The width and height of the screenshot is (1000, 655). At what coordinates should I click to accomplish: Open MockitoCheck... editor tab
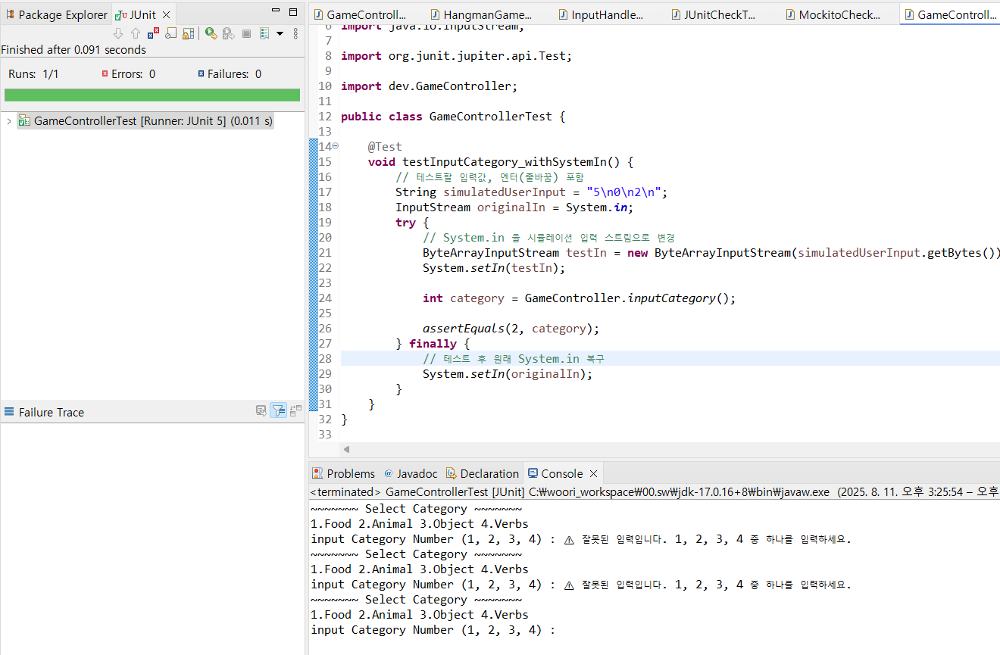(x=833, y=14)
